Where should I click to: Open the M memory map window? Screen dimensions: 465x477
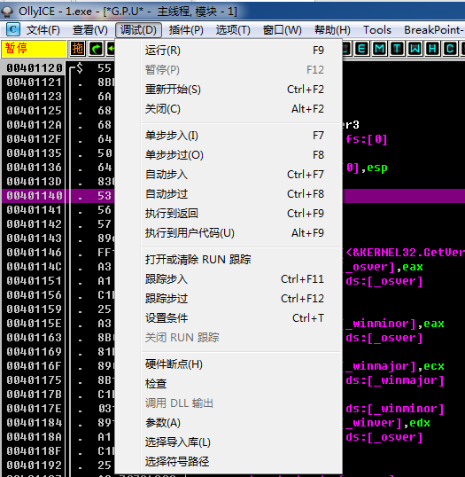pos(380,49)
